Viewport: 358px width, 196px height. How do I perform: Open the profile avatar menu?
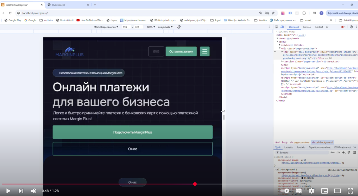[x=321, y=13]
